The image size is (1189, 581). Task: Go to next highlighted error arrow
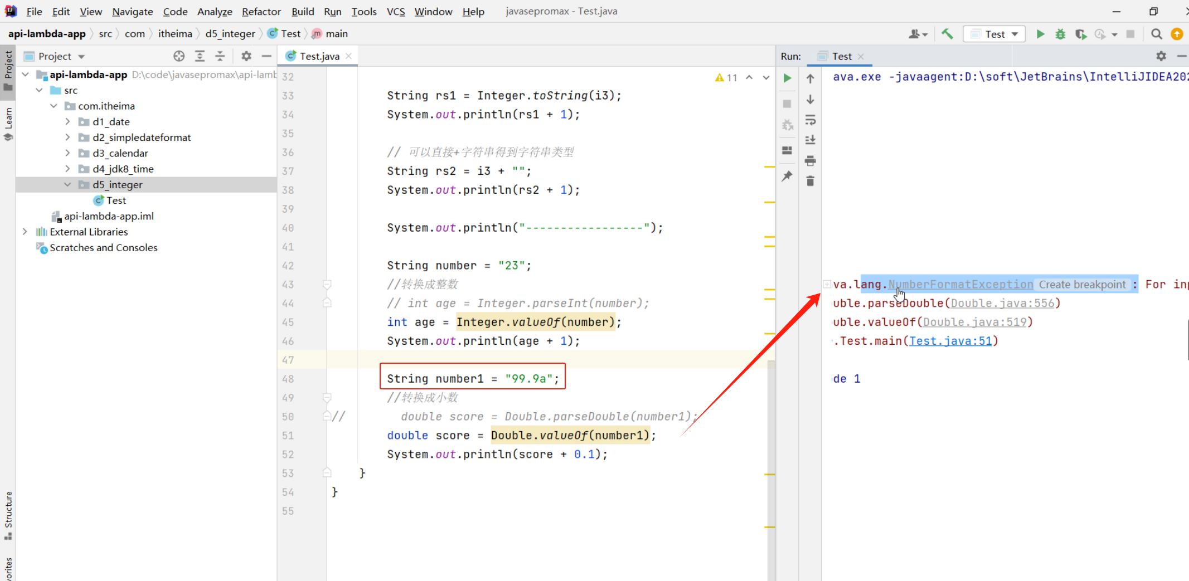click(x=766, y=77)
